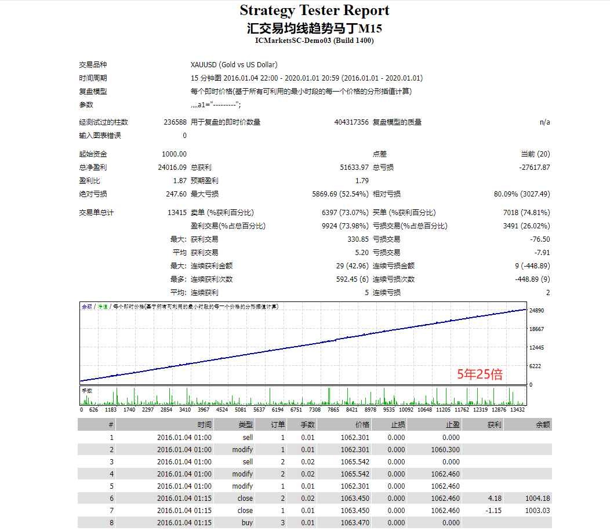The height and width of the screenshot is (531, 610).
Task: Click the 价格 column header
Action: click(344, 424)
